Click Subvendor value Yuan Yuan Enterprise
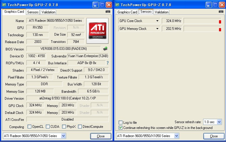 point(88,56)
